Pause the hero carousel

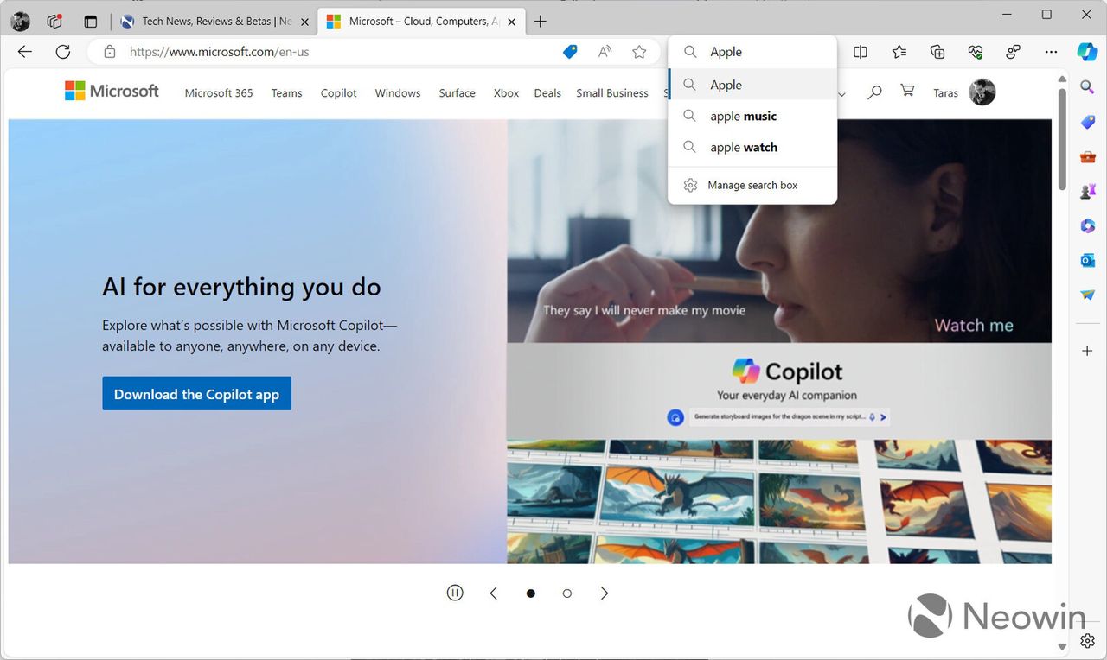[455, 593]
